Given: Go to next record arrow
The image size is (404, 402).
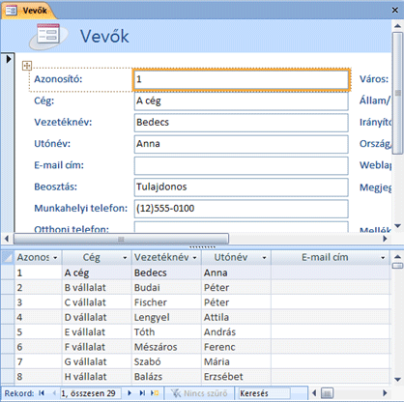Looking at the screenshot, I should click(130, 393).
